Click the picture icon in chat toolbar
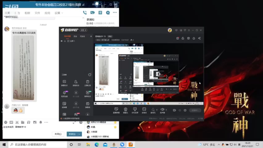Image resolution: width=263 pixels, height=148 pixels. point(35,122)
